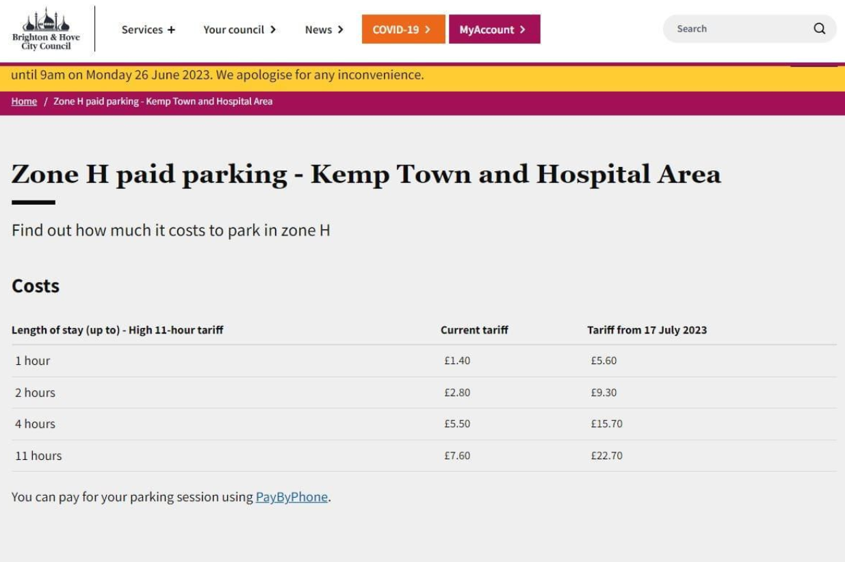Click the Brighton & Hove City Council logo
The height and width of the screenshot is (562, 845).
point(46,29)
